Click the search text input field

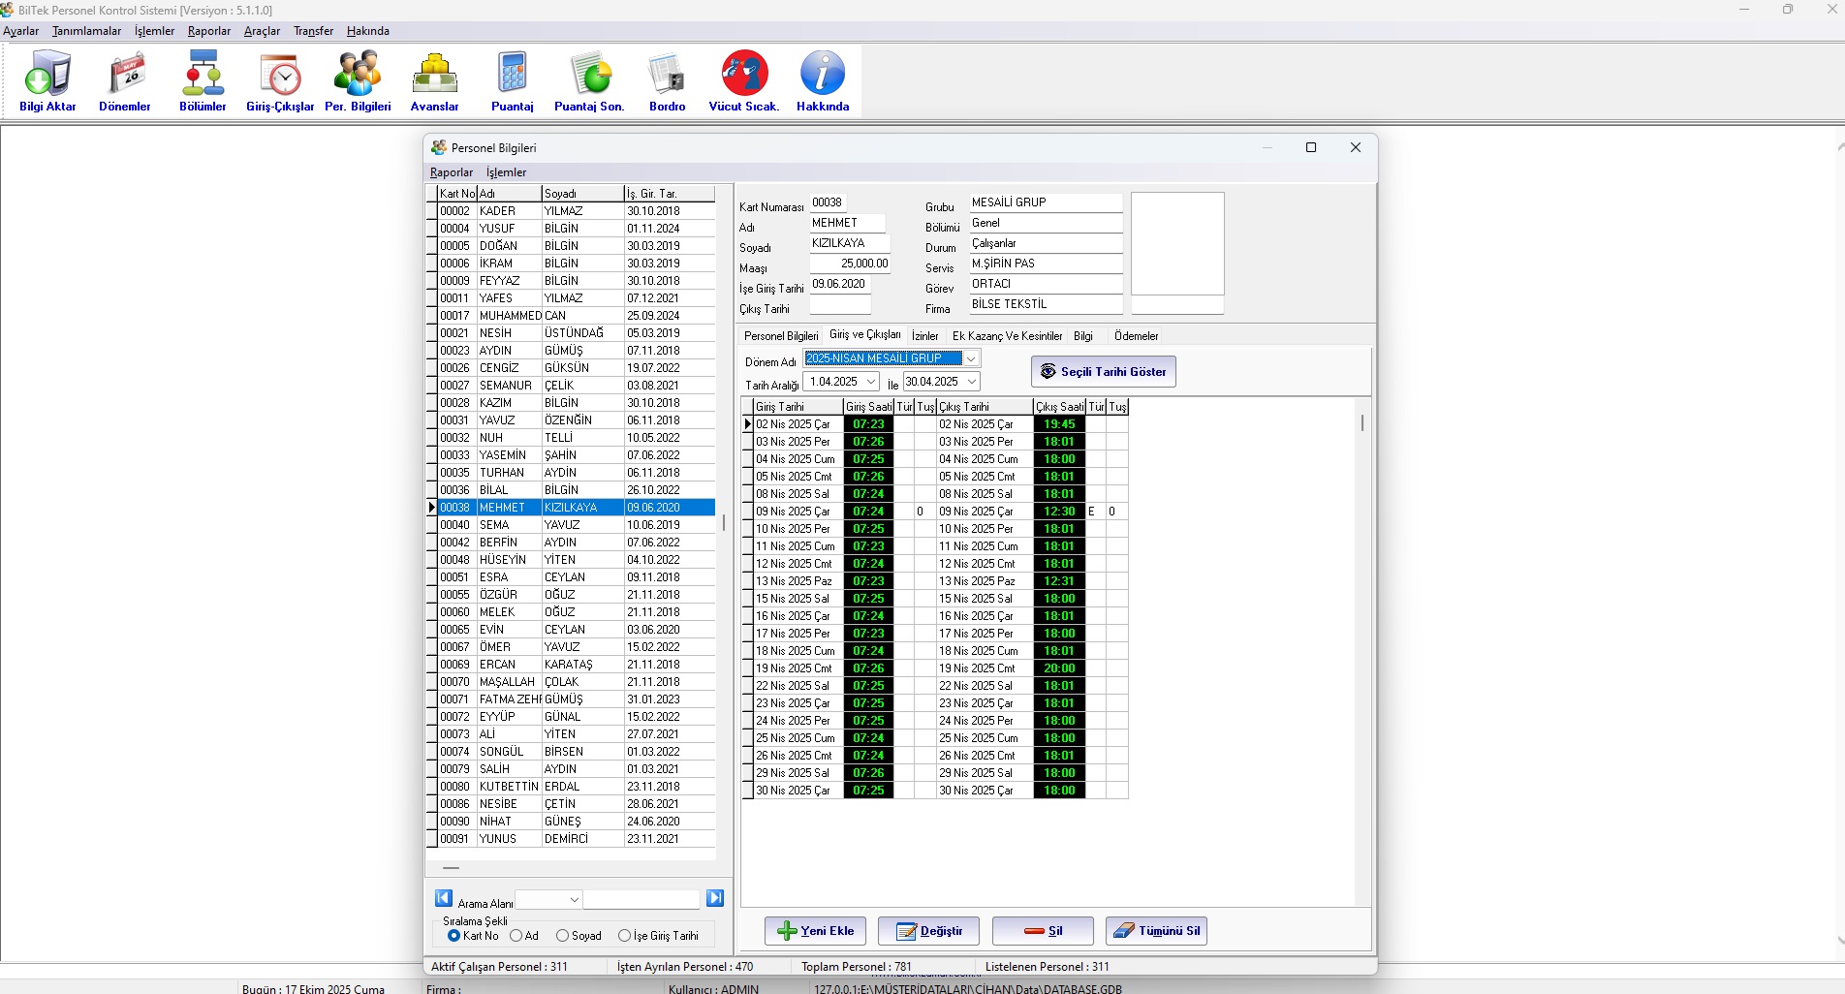coord(641,900)
